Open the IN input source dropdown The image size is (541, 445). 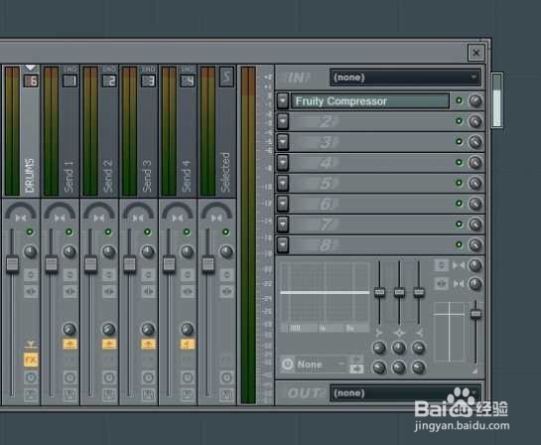click(405, 77)
